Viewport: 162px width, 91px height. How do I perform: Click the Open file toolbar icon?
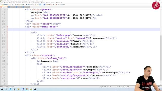click(x=3, y=5)
